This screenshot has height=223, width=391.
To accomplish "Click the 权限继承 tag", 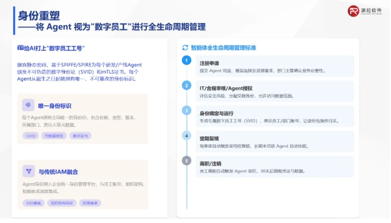I will pos(90,203).
